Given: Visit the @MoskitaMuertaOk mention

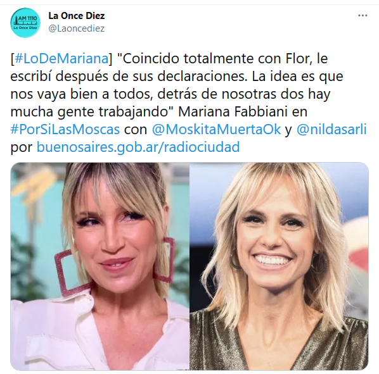Looking at the screenshot, I should pos(216,129).
